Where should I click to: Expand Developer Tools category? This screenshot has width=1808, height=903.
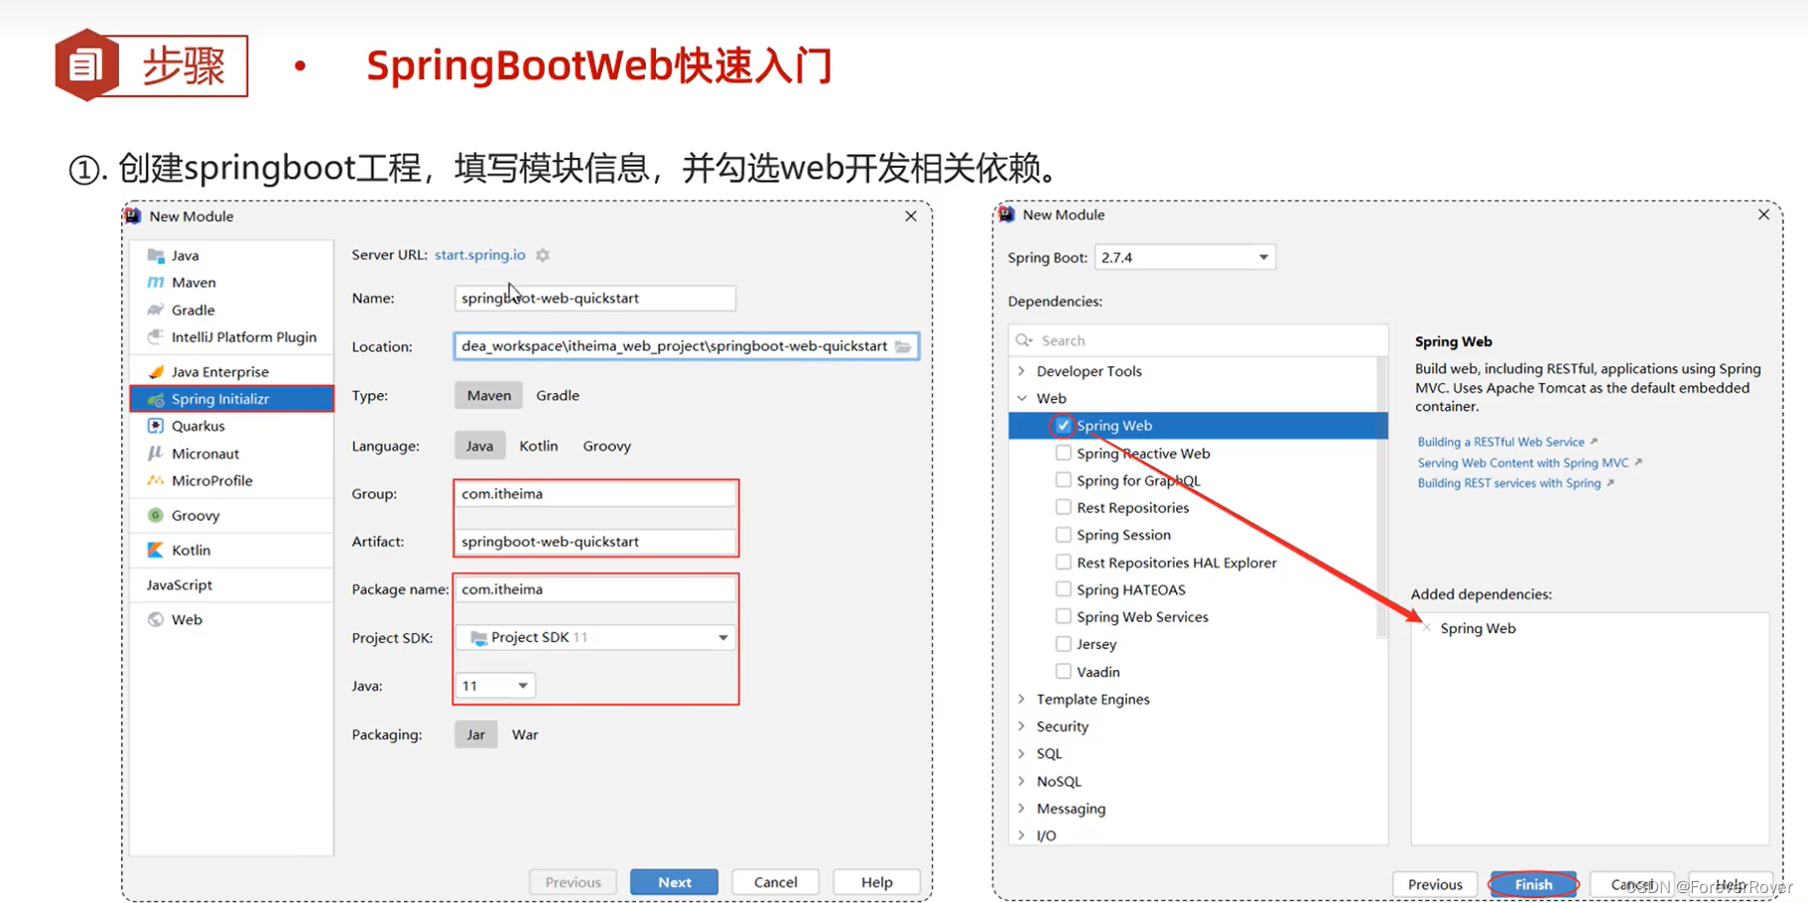click(x=1022, y=371)
